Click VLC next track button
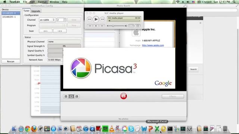The height and width of the screenshot is (134, 239). tap(102, 26)
